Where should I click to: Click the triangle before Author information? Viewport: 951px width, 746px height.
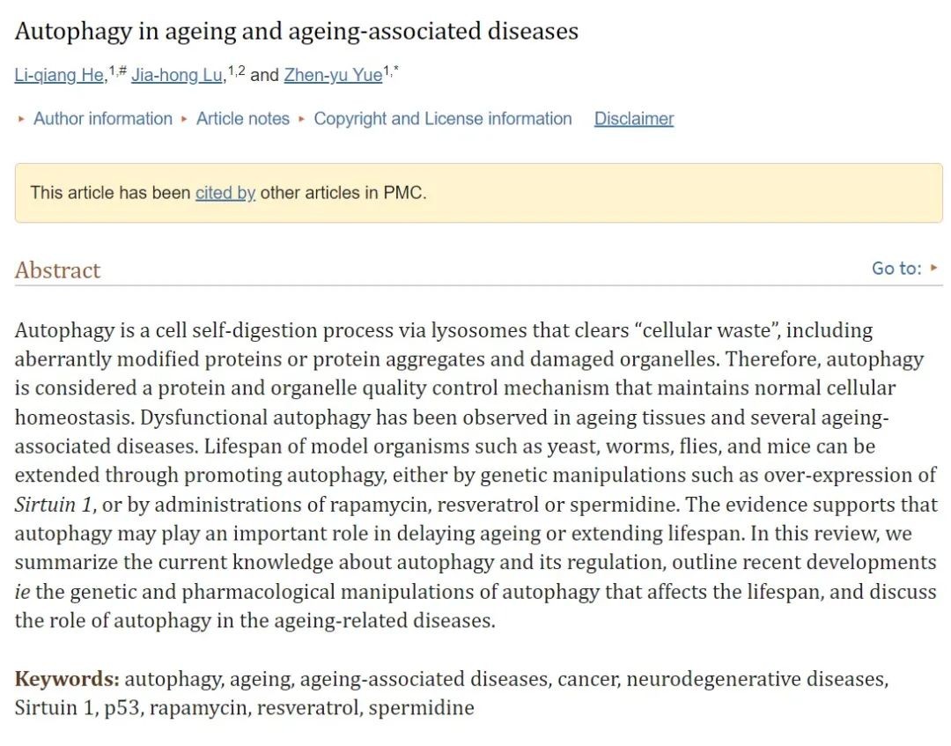click(x=22, y=120)
